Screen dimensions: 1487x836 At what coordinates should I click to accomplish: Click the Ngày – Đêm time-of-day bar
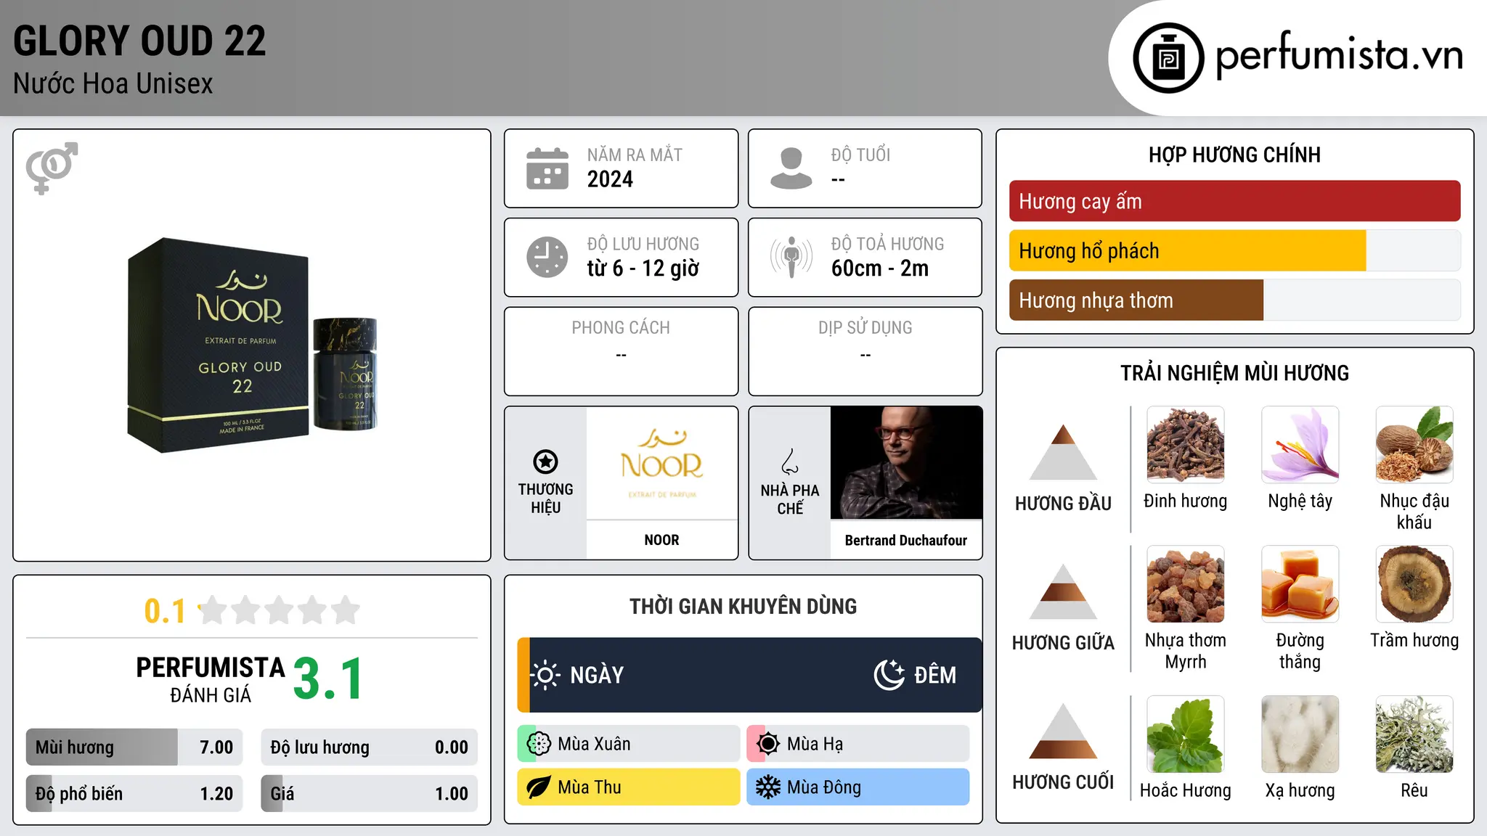[749, 675]
